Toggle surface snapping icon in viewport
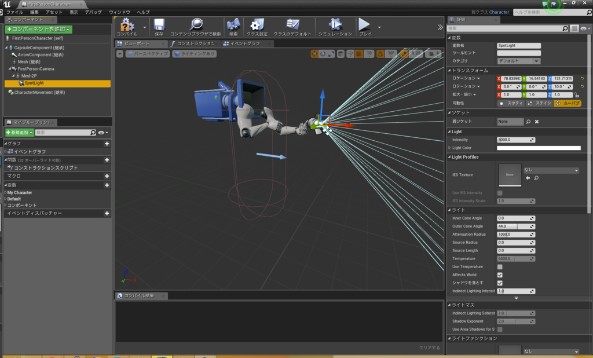This screenshot has height=358, width=593. pos(350,54)
